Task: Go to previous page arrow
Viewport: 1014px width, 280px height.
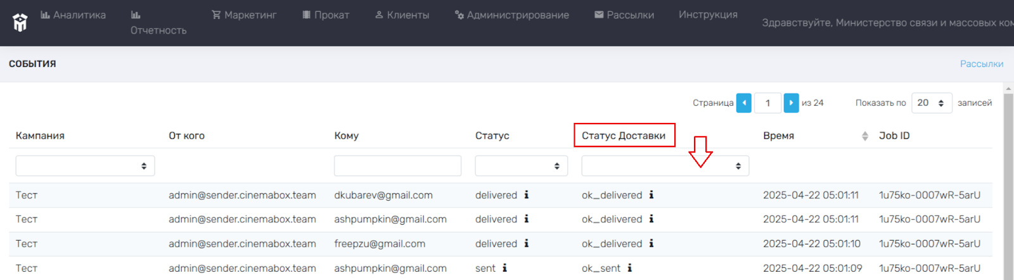Action: pyautogui.click(x=744, y=103)
